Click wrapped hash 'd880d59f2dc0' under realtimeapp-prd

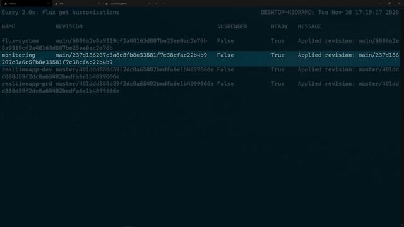tap(61, 91)
